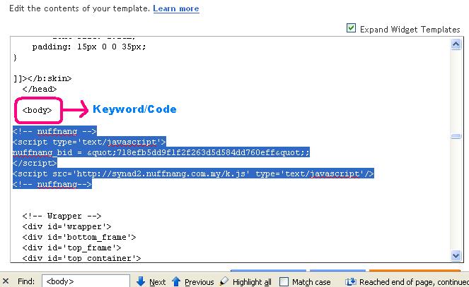The height and width of the screenshot is (287, 469).
Task: Click the closing <!-- nuffnang--> comment line
Action: 52,184
